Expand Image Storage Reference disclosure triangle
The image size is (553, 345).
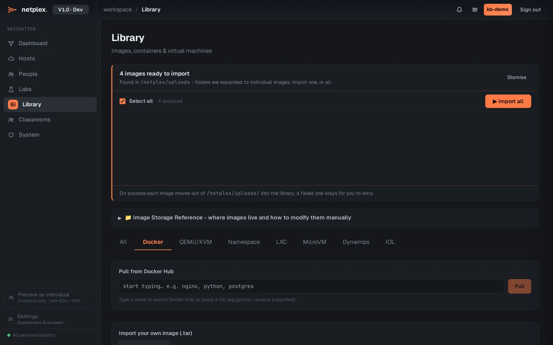tap(120, 218)
